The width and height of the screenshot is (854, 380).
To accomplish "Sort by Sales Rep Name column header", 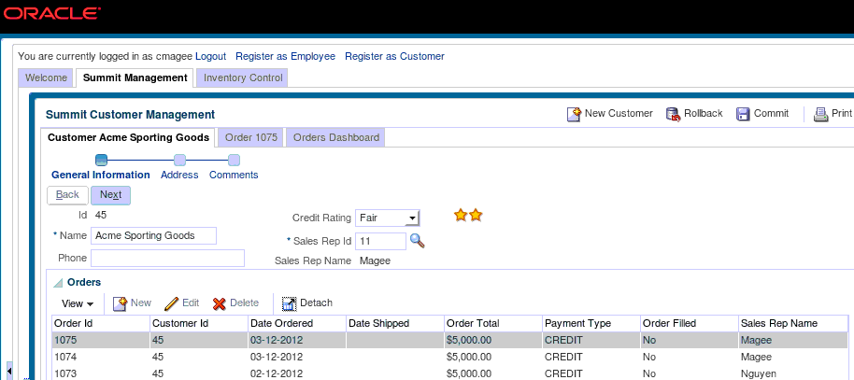I will [x=793, y=323].
